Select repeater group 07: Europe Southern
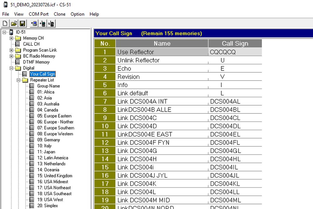Screen dimensions: 313x209 click(x=56, y=128)
